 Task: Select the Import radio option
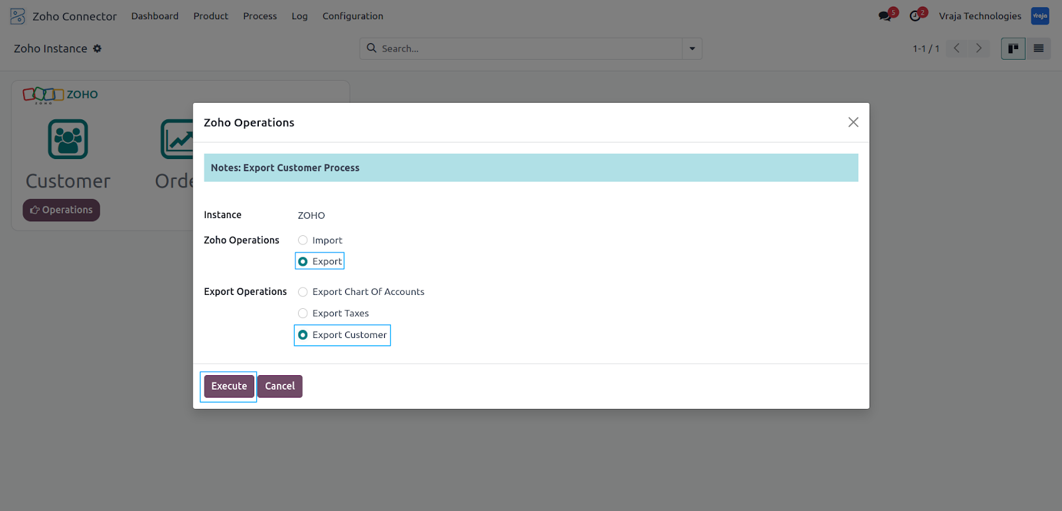click(x=303, y=240)
